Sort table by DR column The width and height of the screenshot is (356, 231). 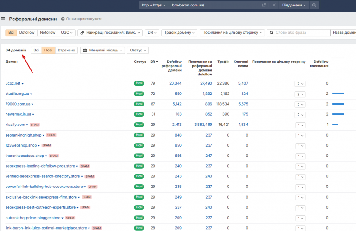(x=154, y=62)
